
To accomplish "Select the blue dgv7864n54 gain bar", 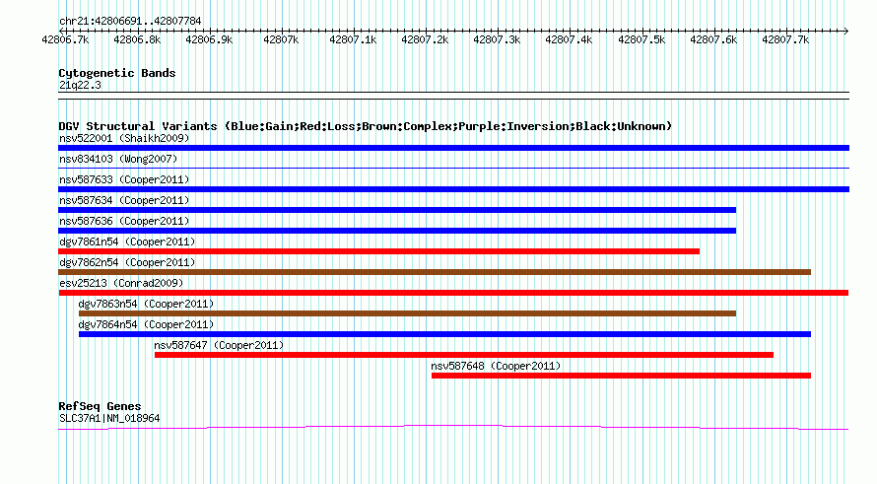I will pos(444,334).
